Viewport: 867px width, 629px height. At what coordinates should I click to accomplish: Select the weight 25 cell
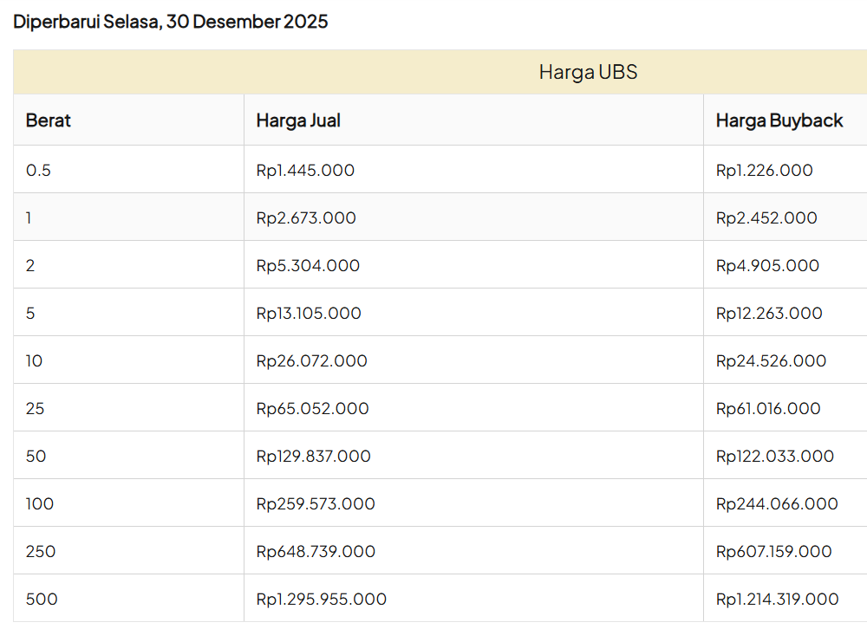tap(36, 408)
